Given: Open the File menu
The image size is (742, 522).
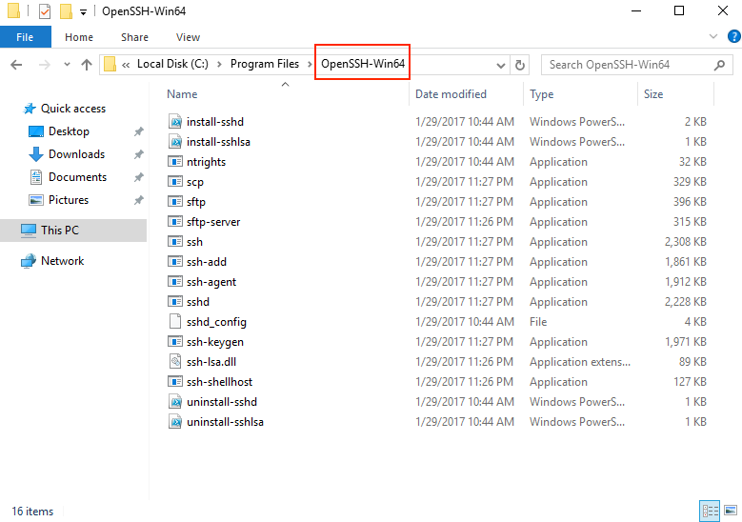Looking at the screenshot, I should pos(25,37).
